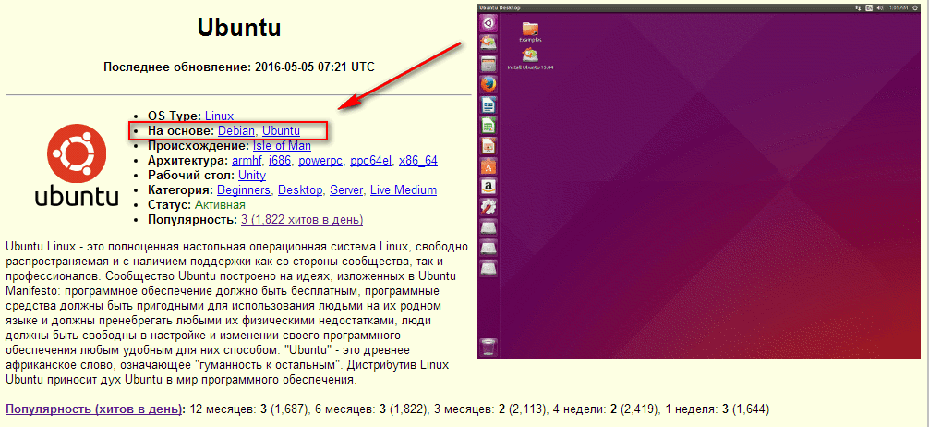Open the Live Medium category link
Viewport: 929px width, 427px height.
point(403,190)
